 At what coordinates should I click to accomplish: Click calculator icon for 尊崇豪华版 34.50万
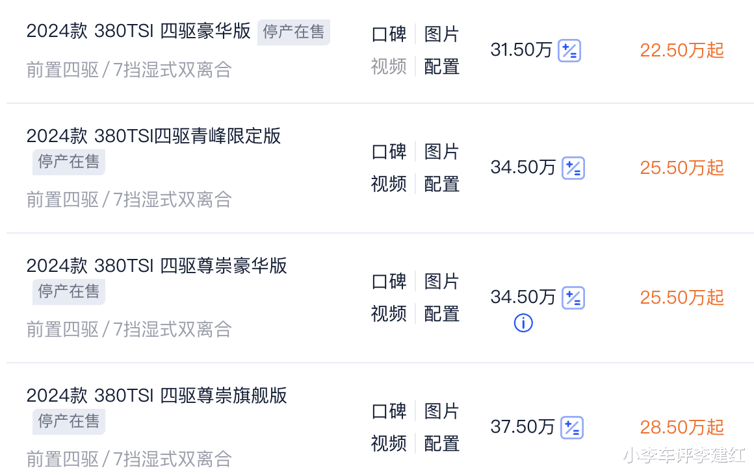pos(573,298)
